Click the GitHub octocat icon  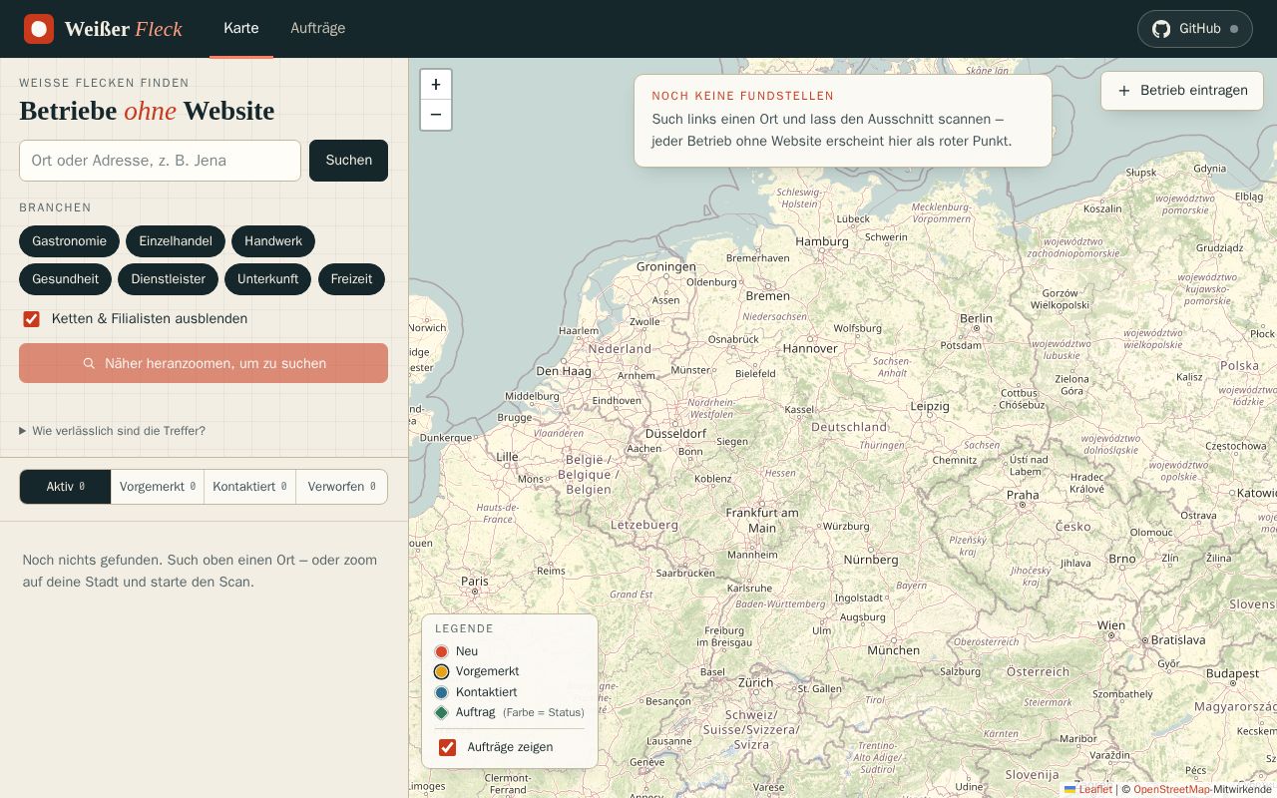point(1161,29)
